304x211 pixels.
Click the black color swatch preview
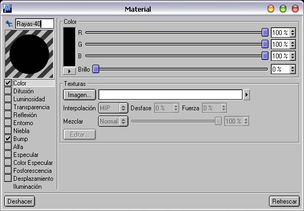click(x=70, y=47)
